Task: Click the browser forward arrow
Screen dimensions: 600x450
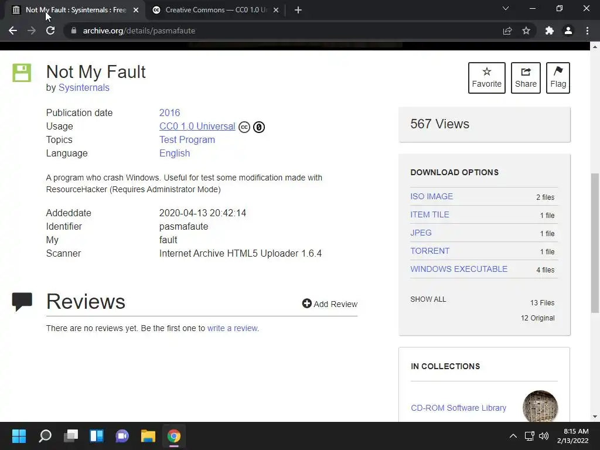Action: point(32,30)
